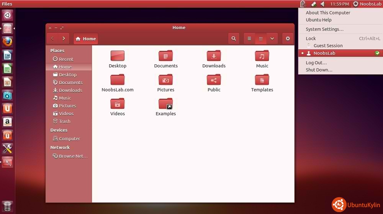Image resolution: width=383 pixels, height=214 pixels.
Task: Switch to list view in Files toolbar
Action: 249,39
